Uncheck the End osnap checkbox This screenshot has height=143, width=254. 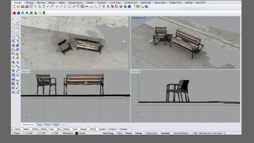pos(14,129)
